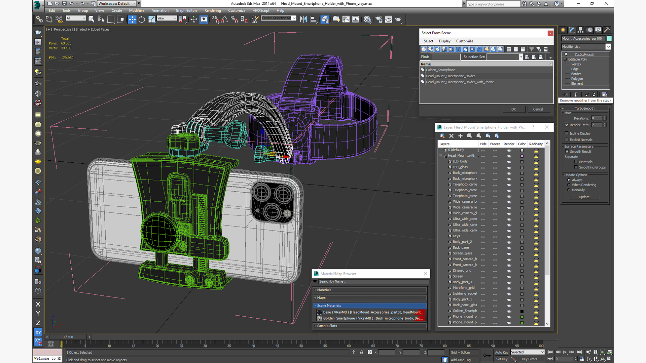Open the Curve Editor icon
646x363 pixels.
click(346, 19)
